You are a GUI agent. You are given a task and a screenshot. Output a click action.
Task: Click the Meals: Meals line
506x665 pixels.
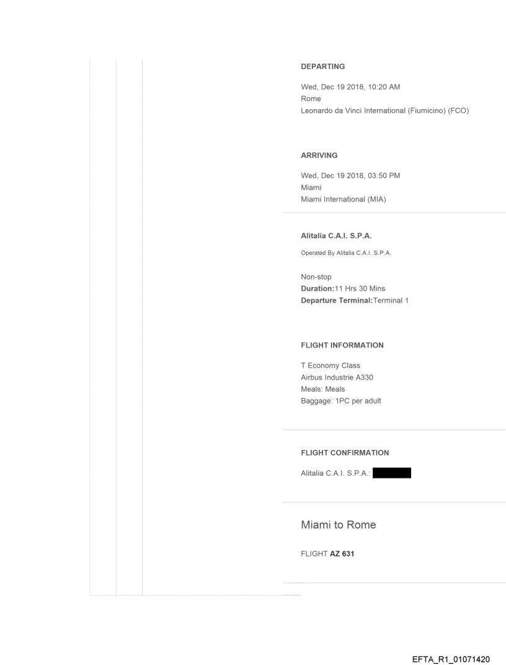322,389
